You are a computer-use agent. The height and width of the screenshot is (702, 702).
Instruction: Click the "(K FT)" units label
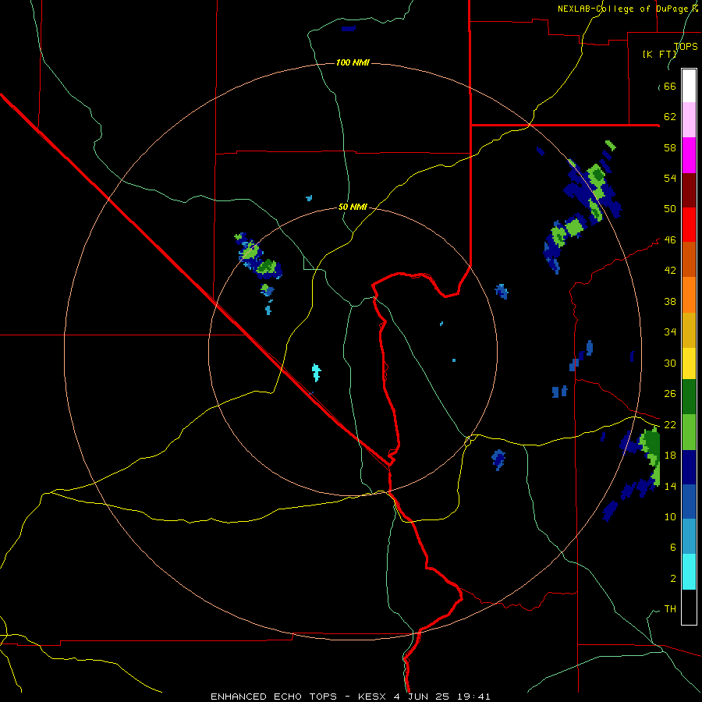pos(659,54)
